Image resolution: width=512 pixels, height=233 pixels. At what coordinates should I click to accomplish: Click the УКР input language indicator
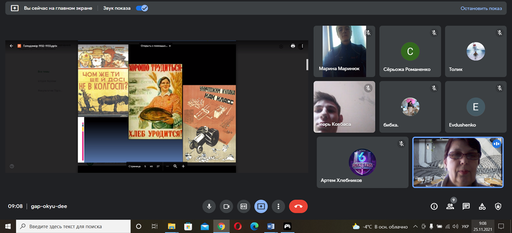(465, 226)
